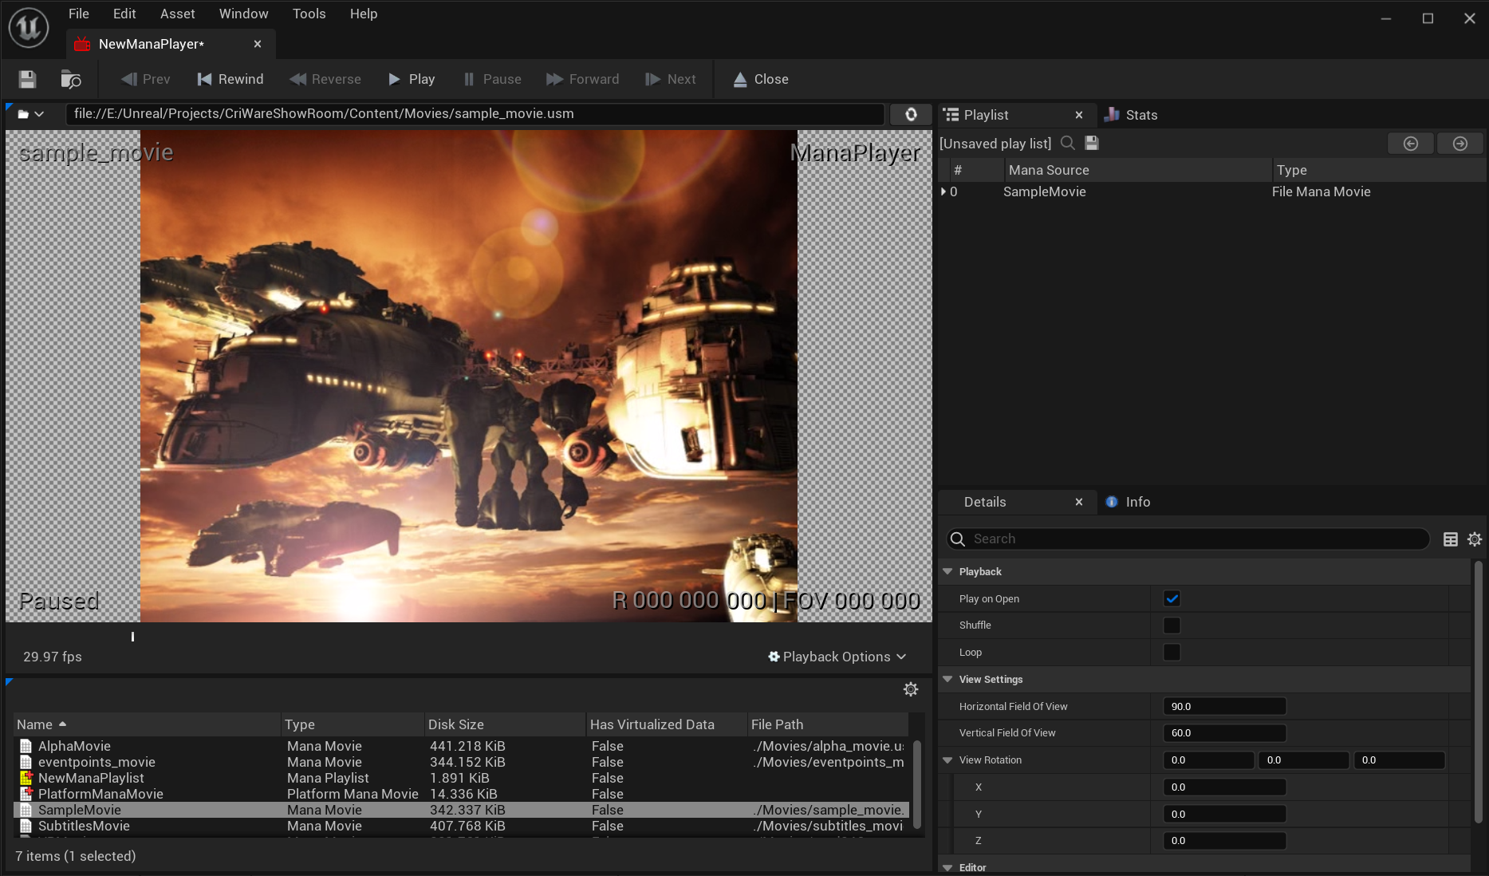Open the Info tab
Viewport: 1489px width, 876px height.
1128,502
